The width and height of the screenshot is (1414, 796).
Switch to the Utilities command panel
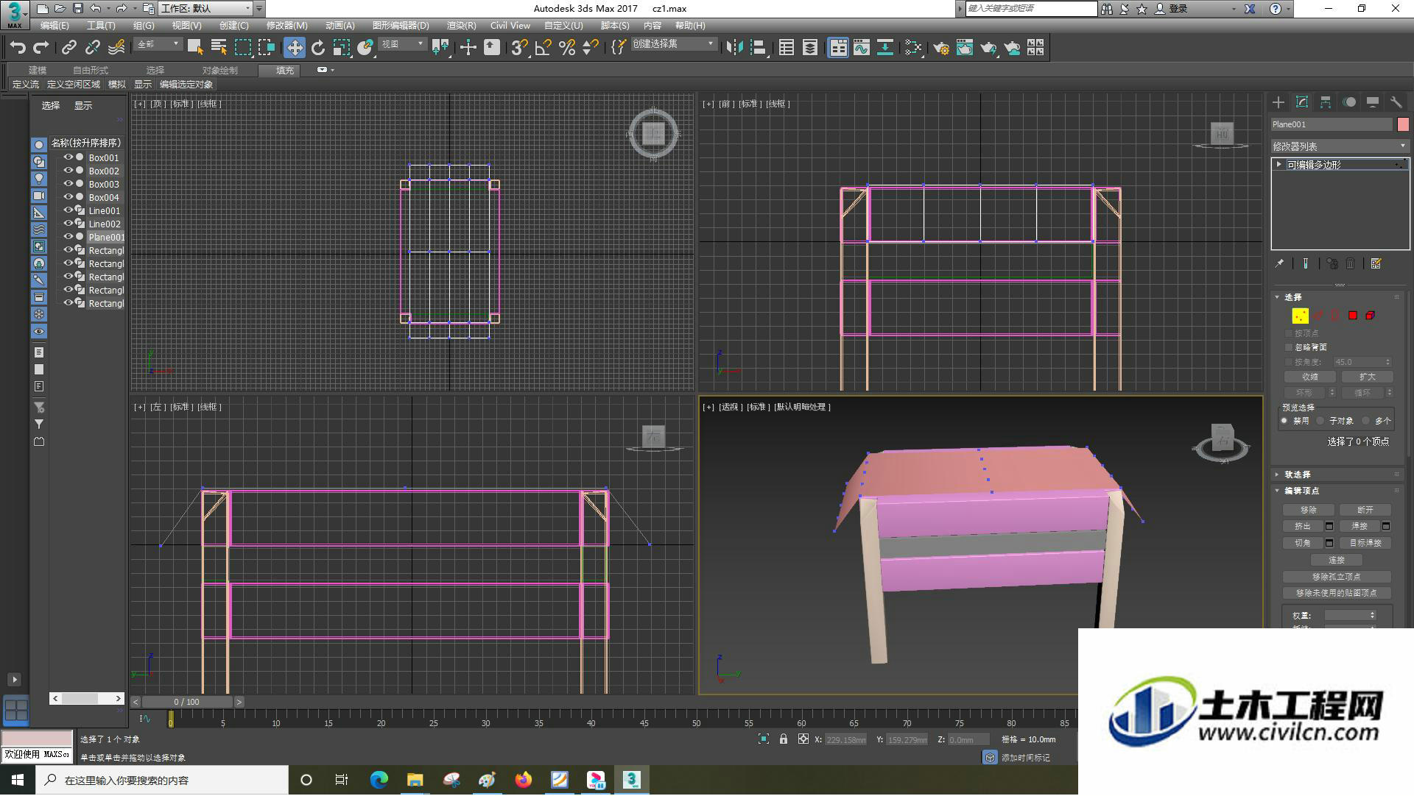[1396, 102]
